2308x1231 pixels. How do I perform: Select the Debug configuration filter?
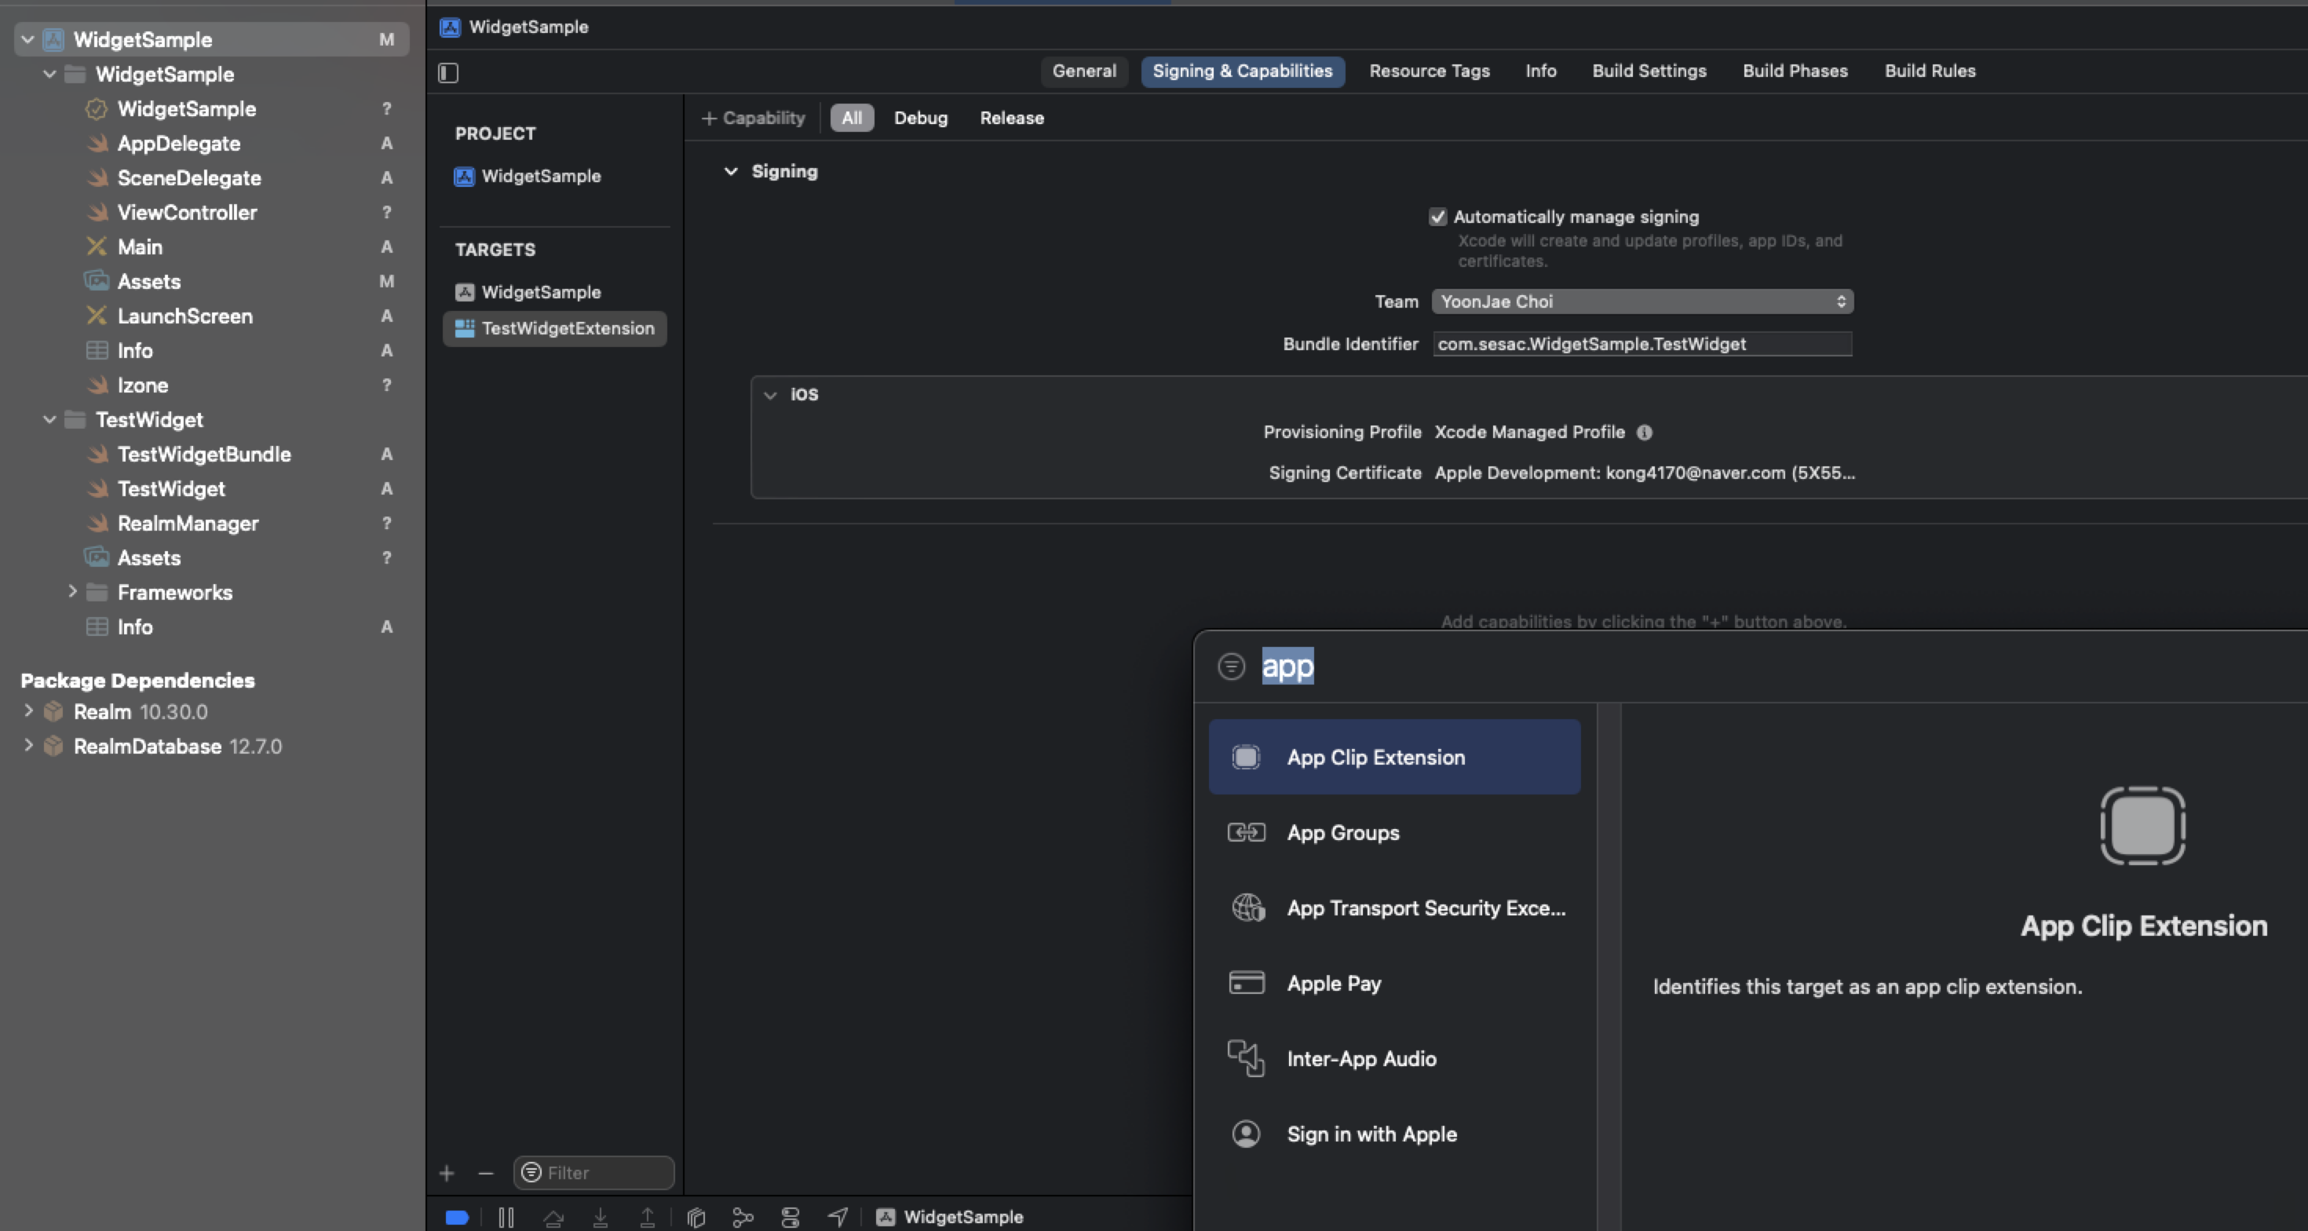click(920, 117)
